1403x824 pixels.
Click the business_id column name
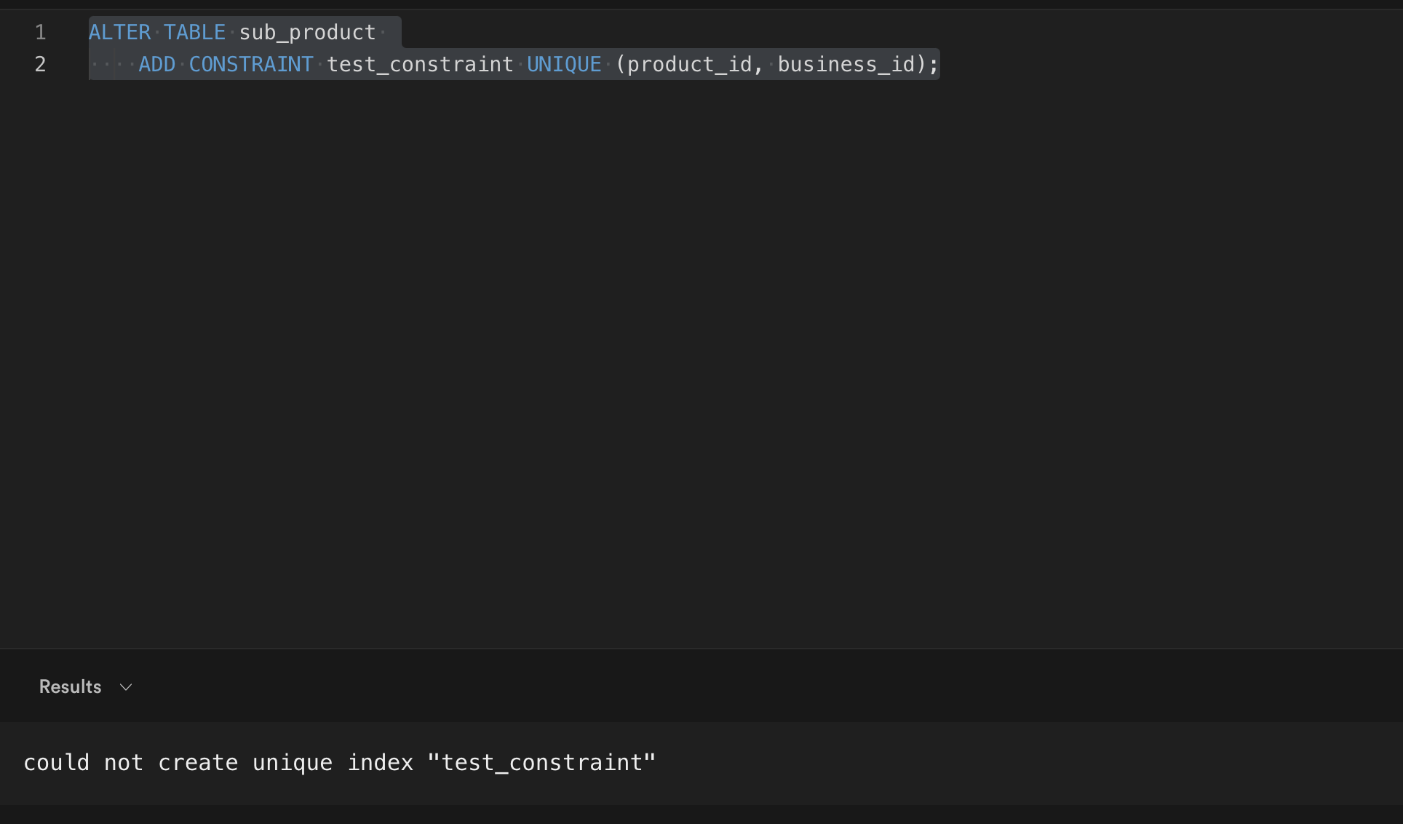pyautogui.click(x=847, y=64)
